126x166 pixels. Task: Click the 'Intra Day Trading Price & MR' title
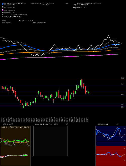point(46,124)
